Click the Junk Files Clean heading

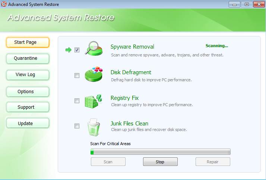pos(129,123)
